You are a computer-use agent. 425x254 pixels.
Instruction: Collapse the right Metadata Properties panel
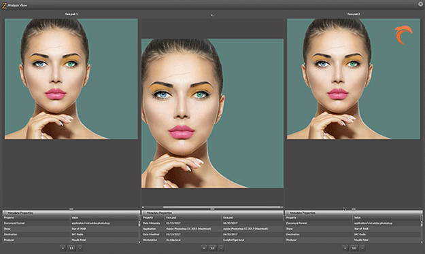click(288, 213)
